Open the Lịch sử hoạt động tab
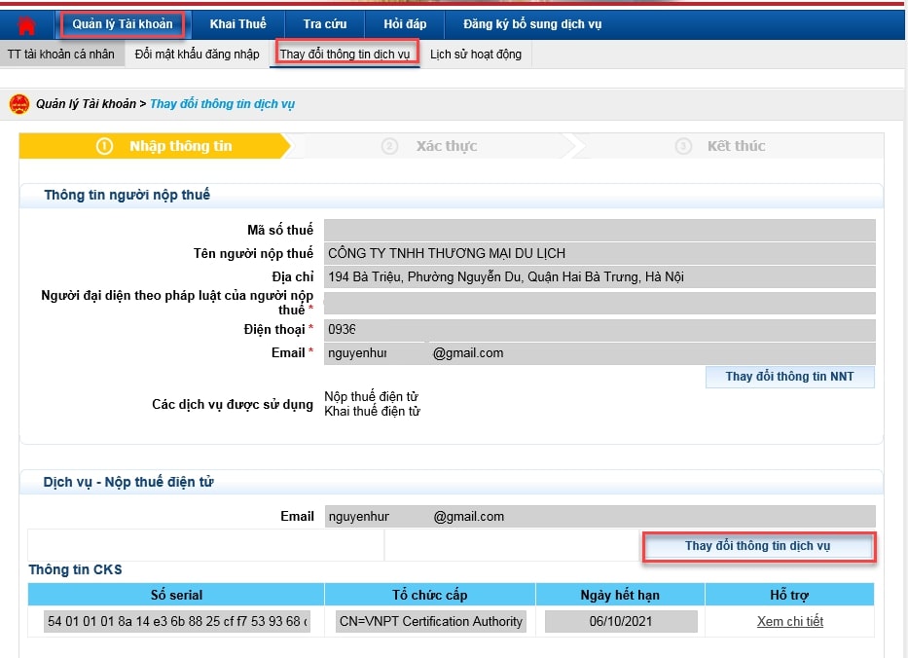Viewport: 908px width, 658px height. coord(476,55)
